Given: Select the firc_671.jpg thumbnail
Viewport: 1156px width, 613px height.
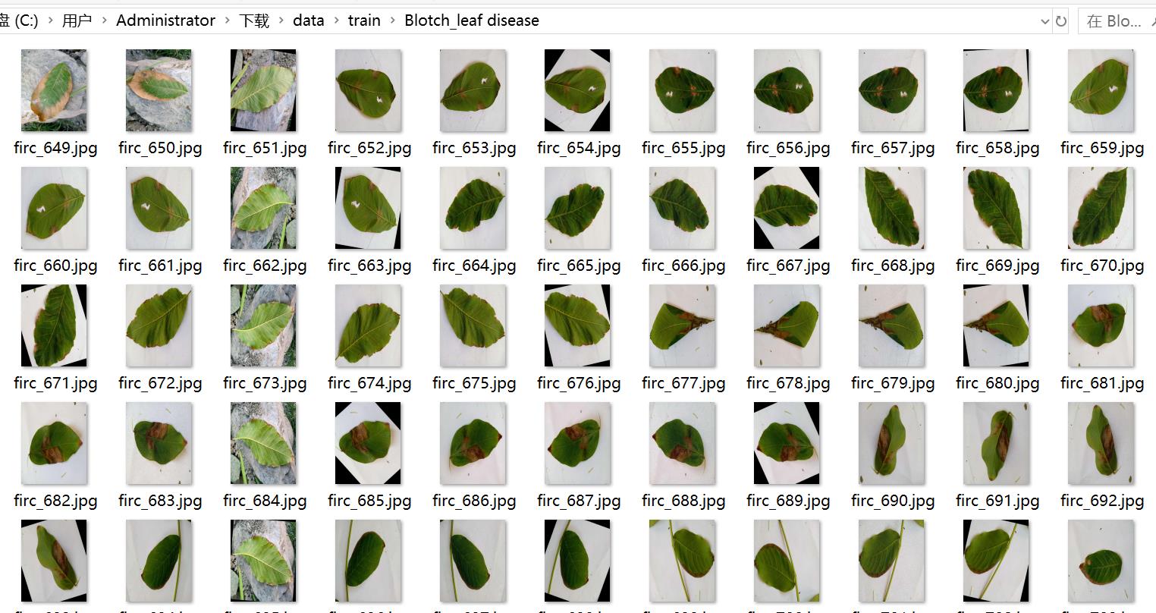Looking at the screenshot, I should pos(54,325).
